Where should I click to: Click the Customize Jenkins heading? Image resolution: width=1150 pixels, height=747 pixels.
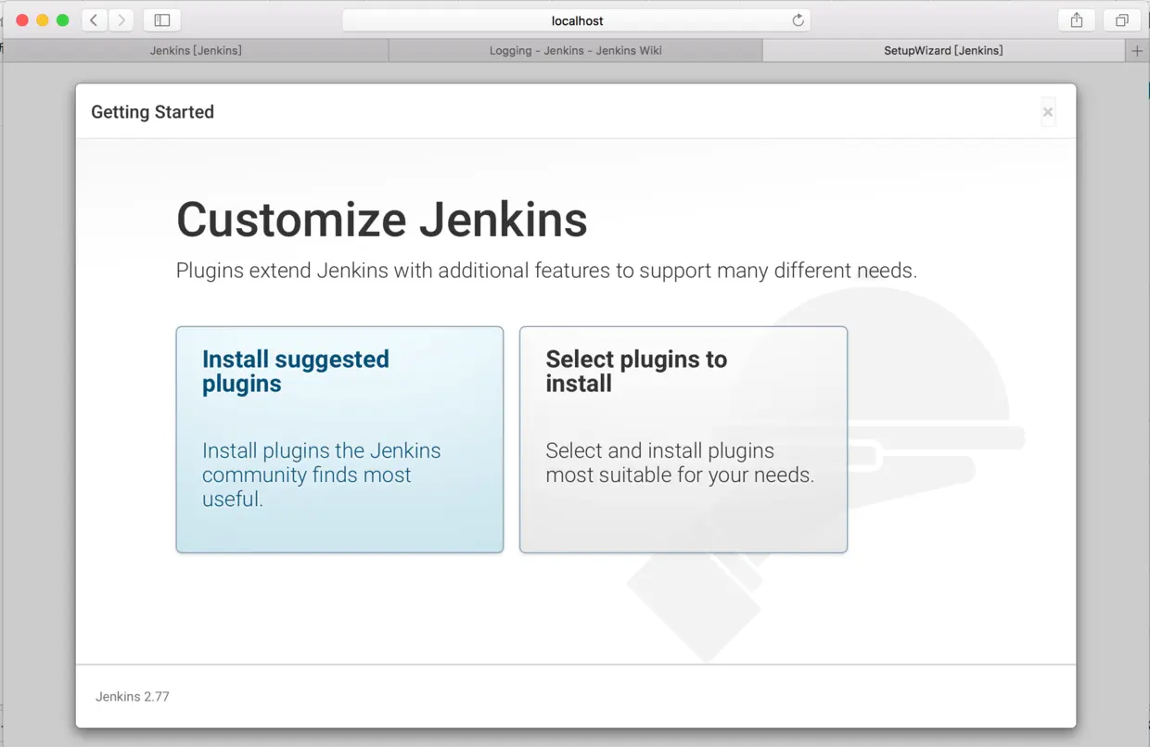click(382, 221)
